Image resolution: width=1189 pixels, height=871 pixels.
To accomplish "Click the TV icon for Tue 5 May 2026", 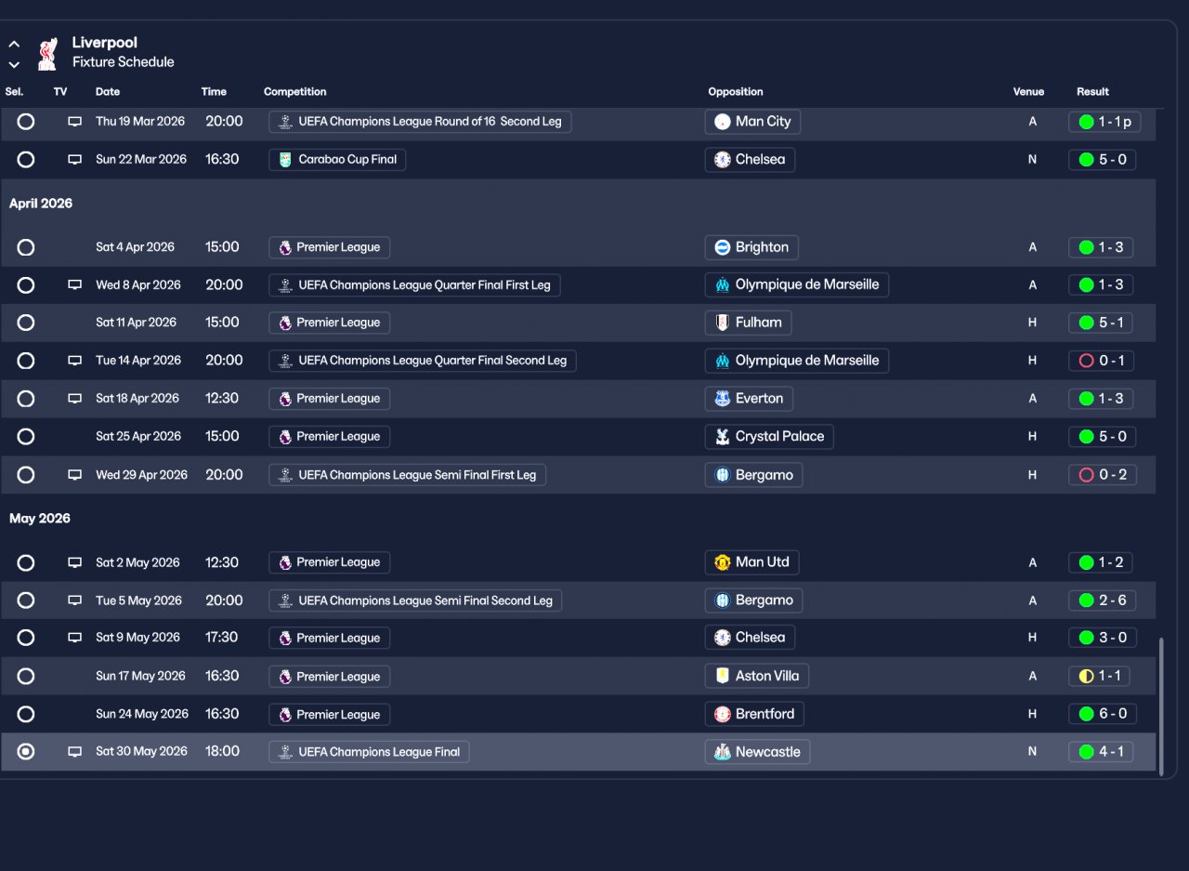I will [x=75, y=600].
